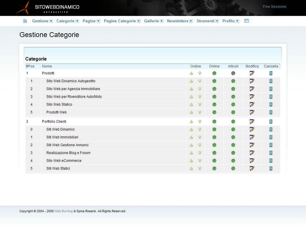Screen dimensions: 306x229
Task: Click Fine Sessione to log out
Action: tap(274, 6)
